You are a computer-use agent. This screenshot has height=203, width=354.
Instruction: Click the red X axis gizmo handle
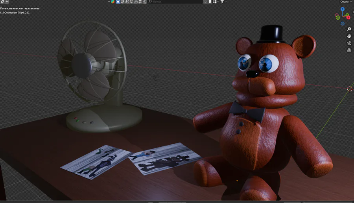tap(348, 17)
